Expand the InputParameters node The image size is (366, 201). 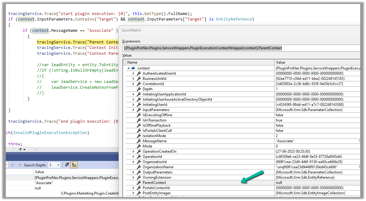pos(133,110)
